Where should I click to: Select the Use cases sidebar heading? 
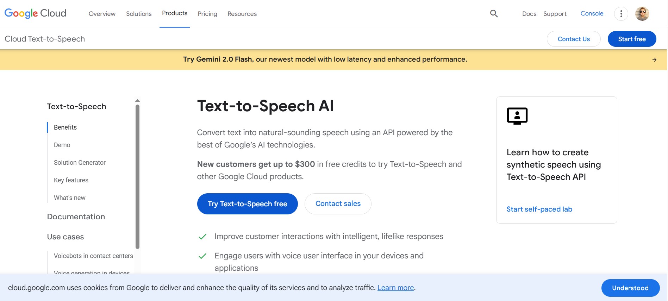point(65,237)
